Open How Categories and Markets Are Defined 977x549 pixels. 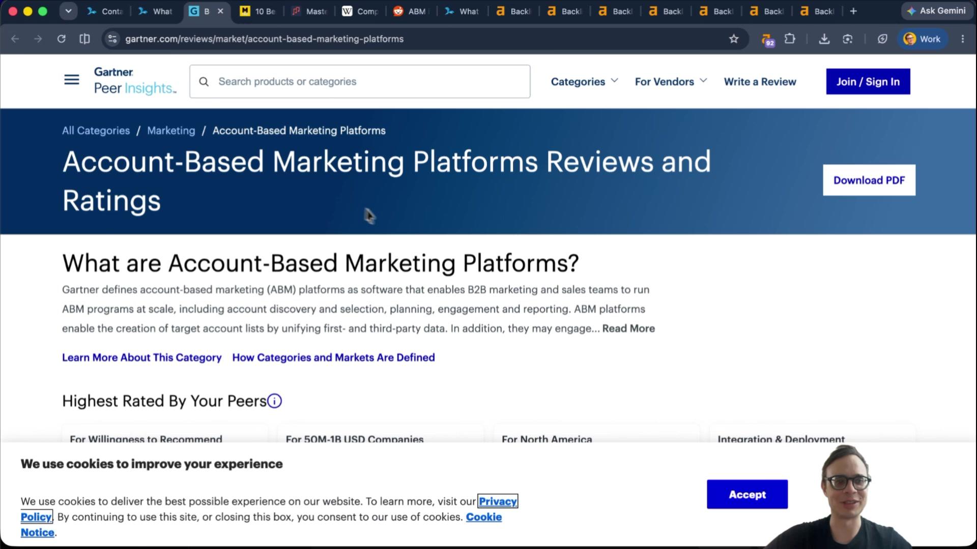click(x=333, y=357)
